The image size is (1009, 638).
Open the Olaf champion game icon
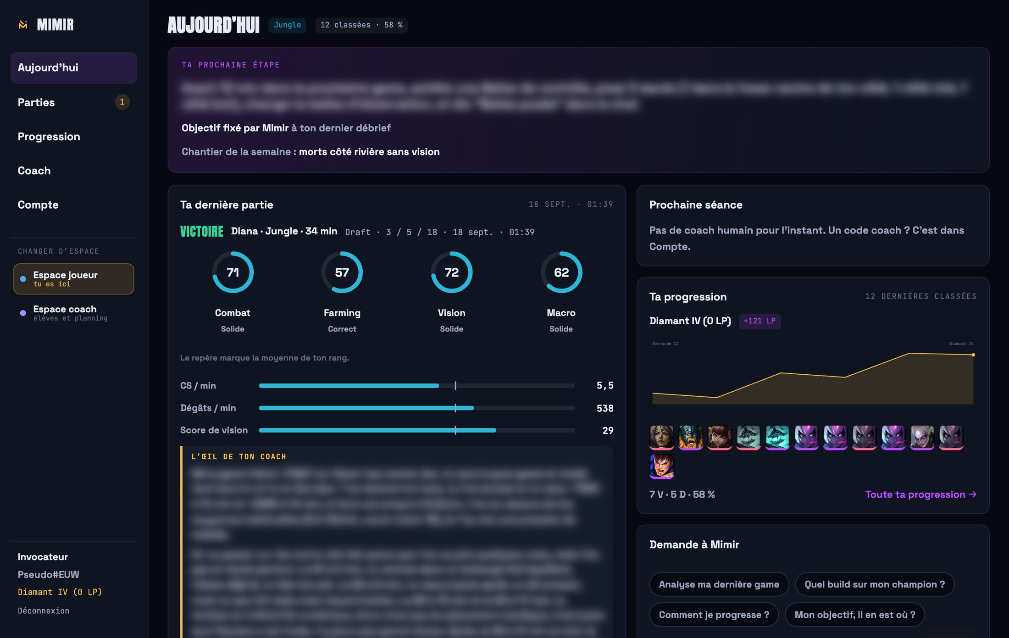pos(691,437)
